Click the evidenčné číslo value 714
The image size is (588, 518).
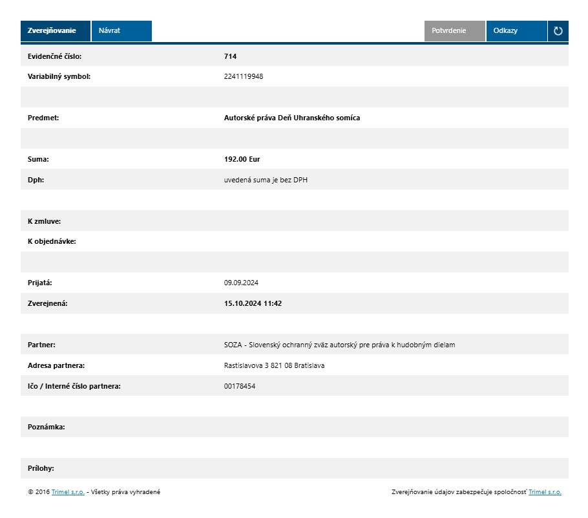pyautogui.click(x=230, y=56)
